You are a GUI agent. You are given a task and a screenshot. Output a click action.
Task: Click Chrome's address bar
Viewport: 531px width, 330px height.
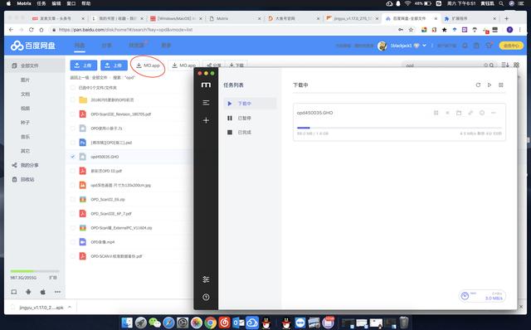pyautogui.click(x=223, y=30)
